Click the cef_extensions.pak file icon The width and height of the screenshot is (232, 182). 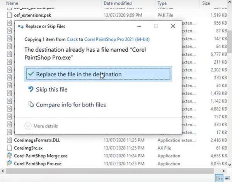click(9, 15)
